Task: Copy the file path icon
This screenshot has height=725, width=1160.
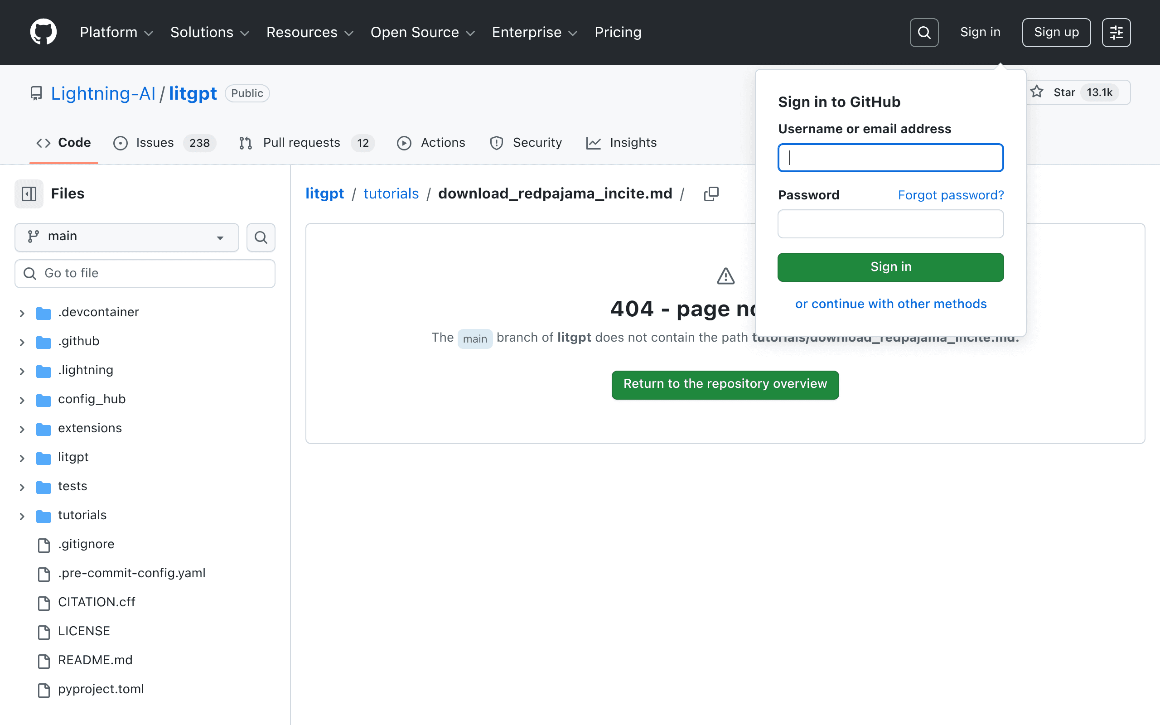Action: click(x=711, y=194)
